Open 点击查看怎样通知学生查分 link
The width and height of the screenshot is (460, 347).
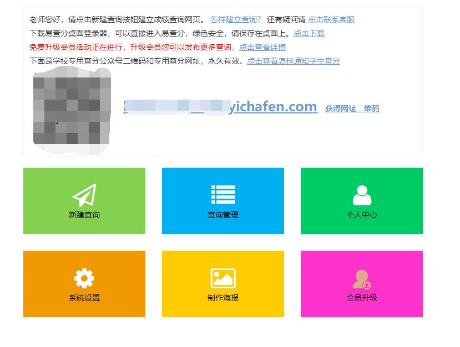pos(294,61)
